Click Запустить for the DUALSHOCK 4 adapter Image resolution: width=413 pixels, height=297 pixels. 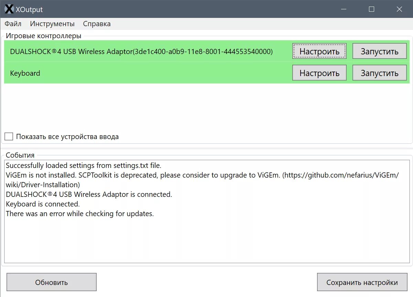coord(379,51)
